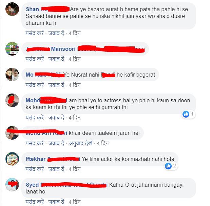This screenshot has height=206, width=210.
Task: Open the avatar beside the 'khair deeni taaleem' comment
Action: coord(12,133)
